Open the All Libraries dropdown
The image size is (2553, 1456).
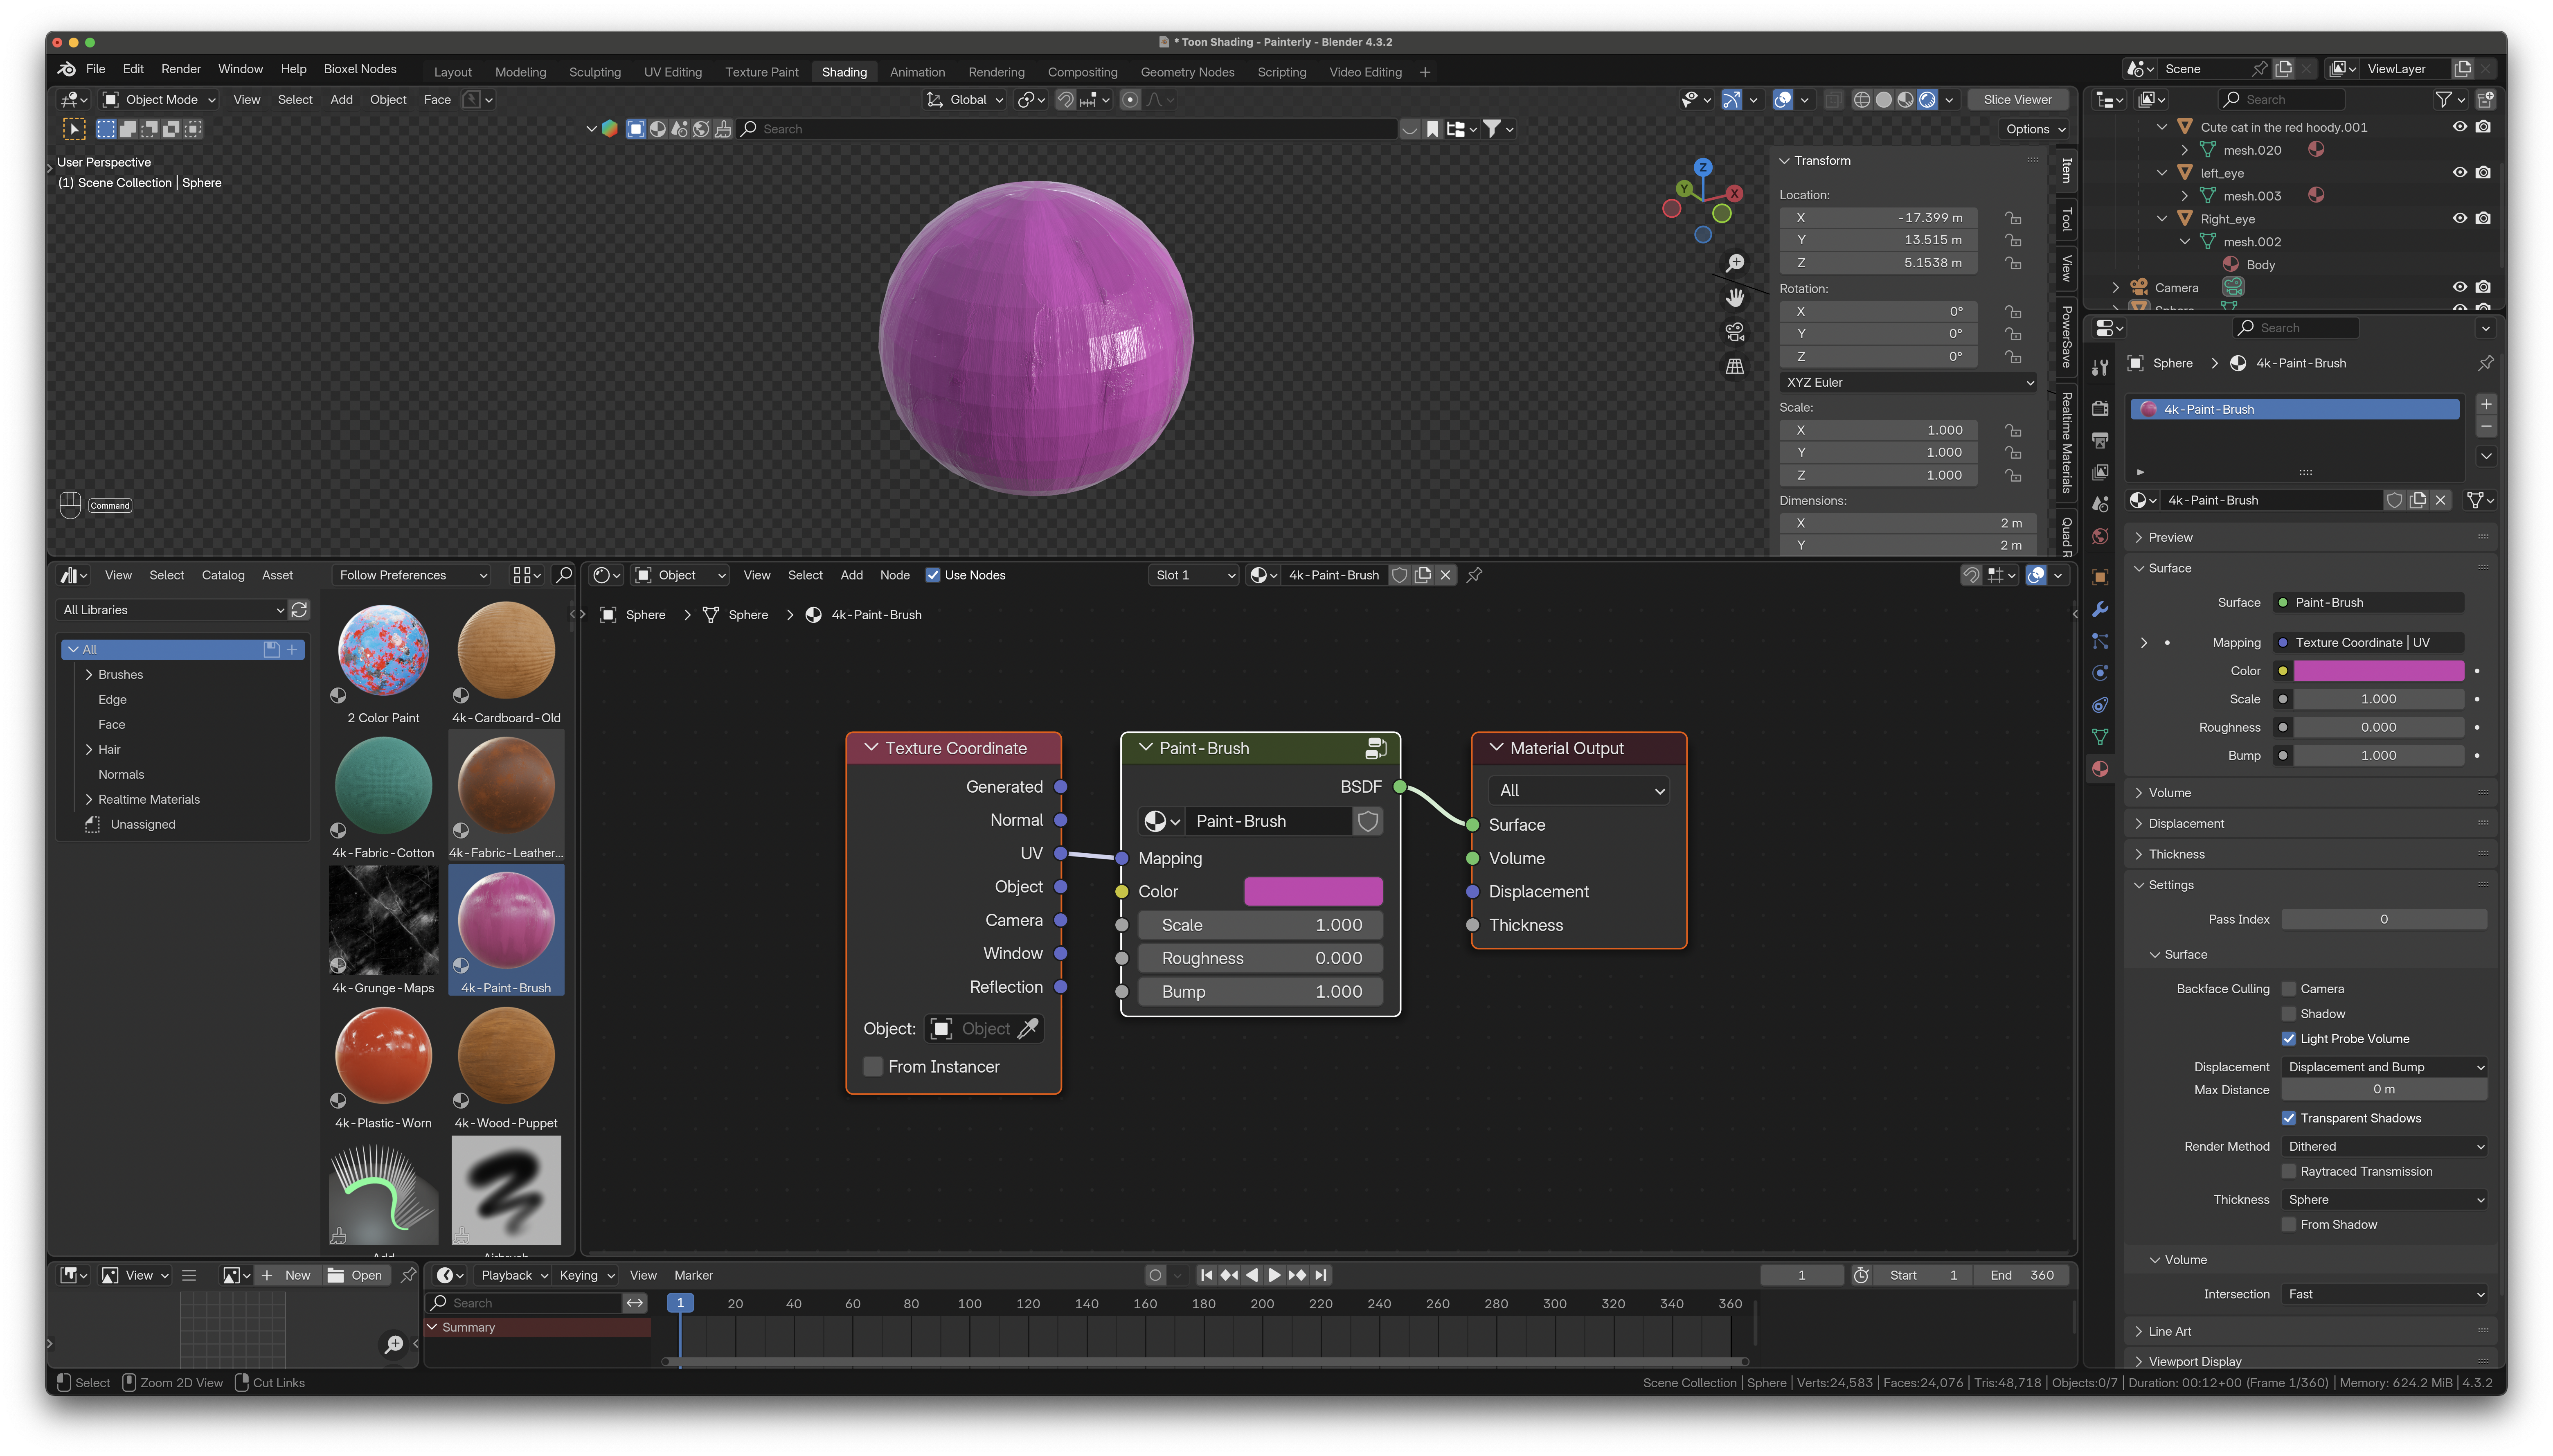[x=173, y=610]
